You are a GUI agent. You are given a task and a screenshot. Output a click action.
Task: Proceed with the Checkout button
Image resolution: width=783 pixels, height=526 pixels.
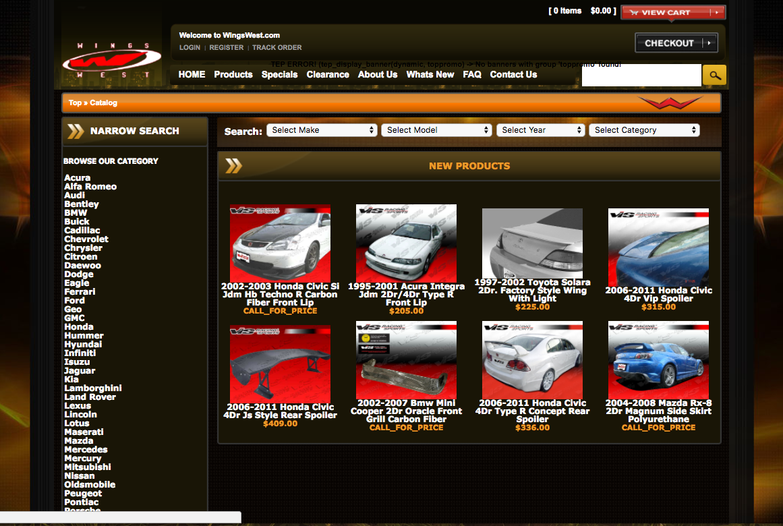pos(676,43)
